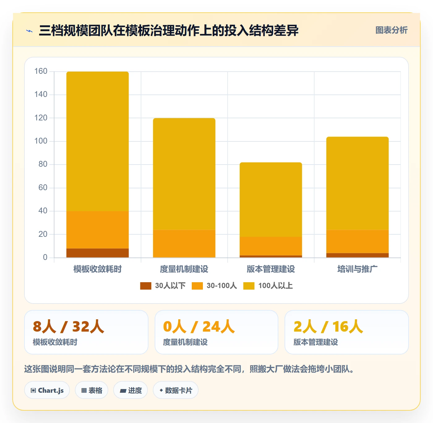Click the grid icon in the 表格 chip
The image size is (433, 423).
(x=84, y=391)
